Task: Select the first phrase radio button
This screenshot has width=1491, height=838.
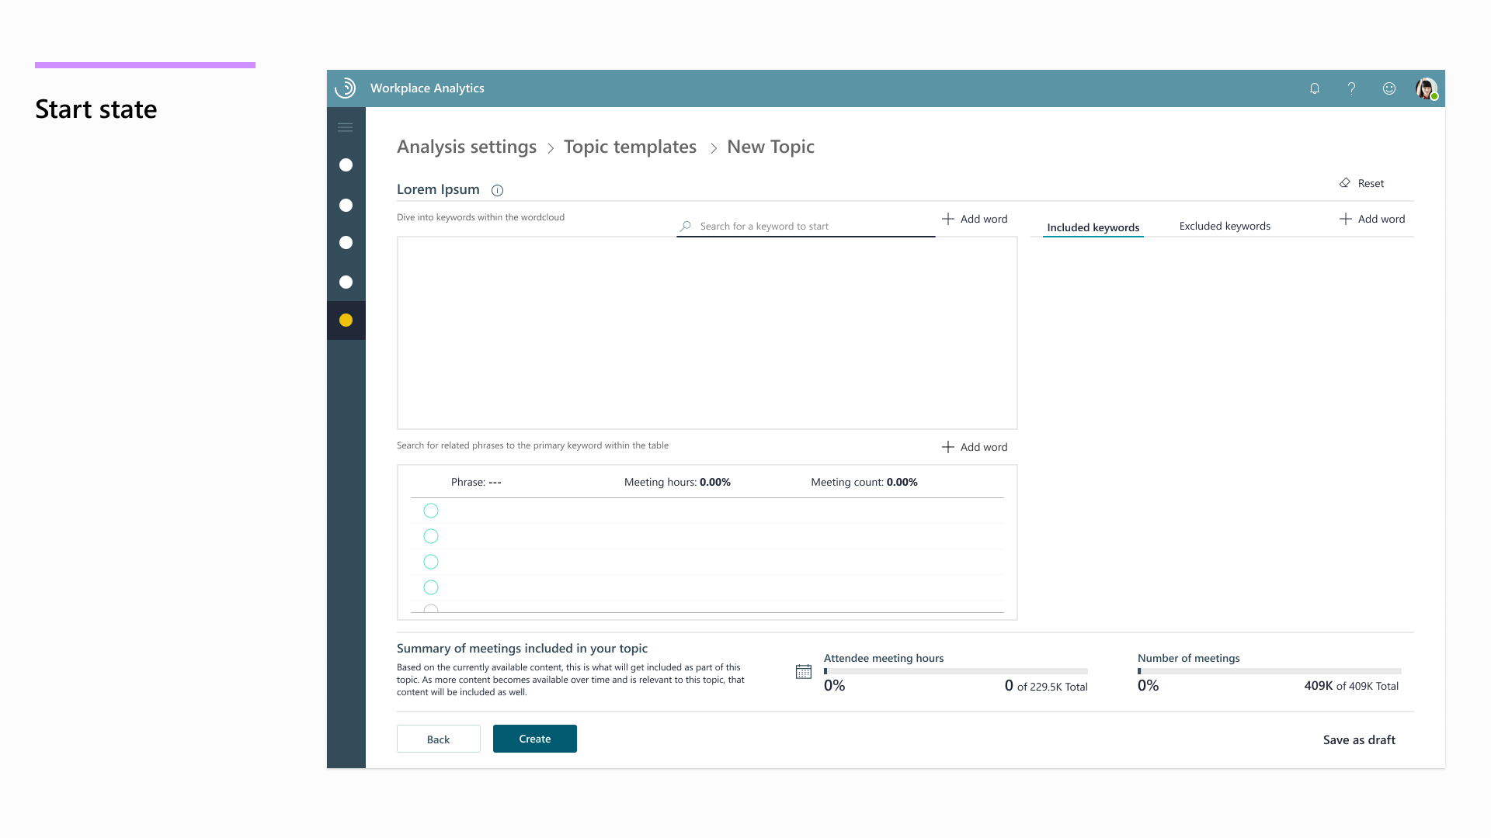Action: coord(431,511)
